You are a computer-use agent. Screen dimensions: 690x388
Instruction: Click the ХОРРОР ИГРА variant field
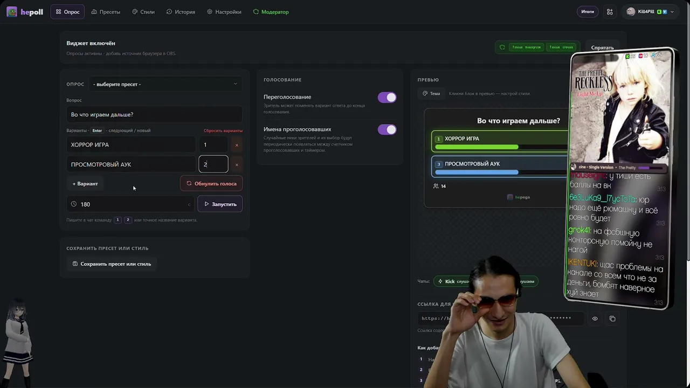(130, 144)
